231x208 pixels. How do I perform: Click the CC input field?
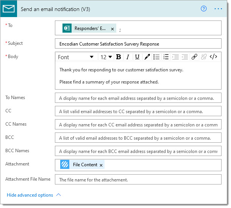click(138, 111)
